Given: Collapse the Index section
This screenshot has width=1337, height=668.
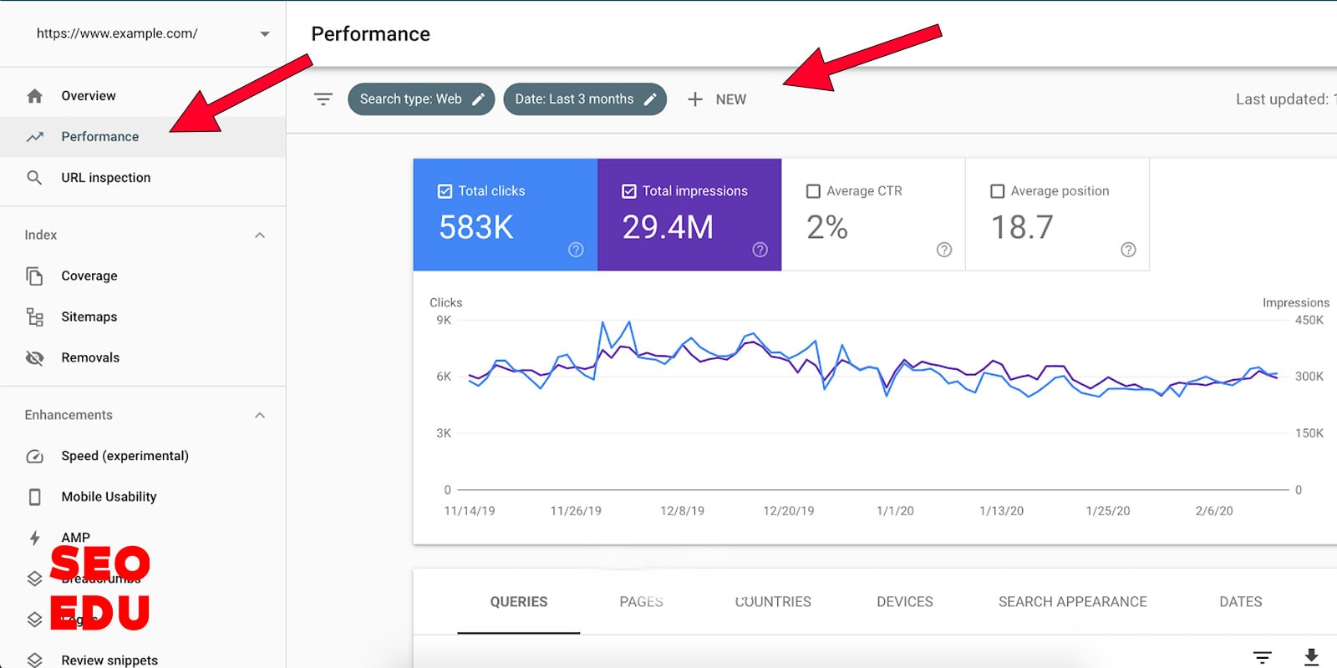Looking at the screenshot, I should [x=260, y=235].
